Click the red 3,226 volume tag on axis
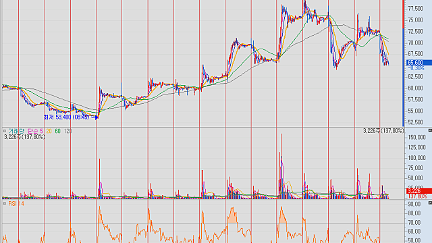The height and width of the screenshot is (243, 432). 418,191
